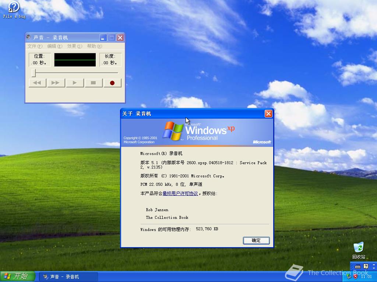Click the 位置 position readout

pyautogui.click(x=39, y=59)
